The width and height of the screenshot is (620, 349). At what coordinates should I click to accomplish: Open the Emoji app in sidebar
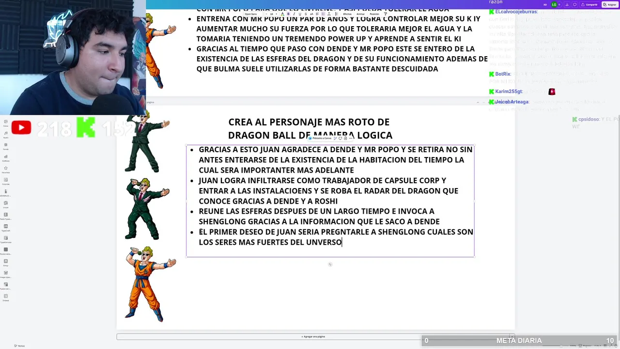pyautogui.click(x=6, y=262)
